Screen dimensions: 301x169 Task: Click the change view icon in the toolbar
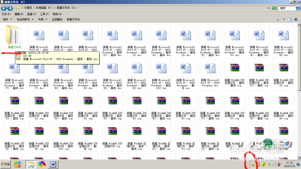pyautogui.click(x=278, y=19)
